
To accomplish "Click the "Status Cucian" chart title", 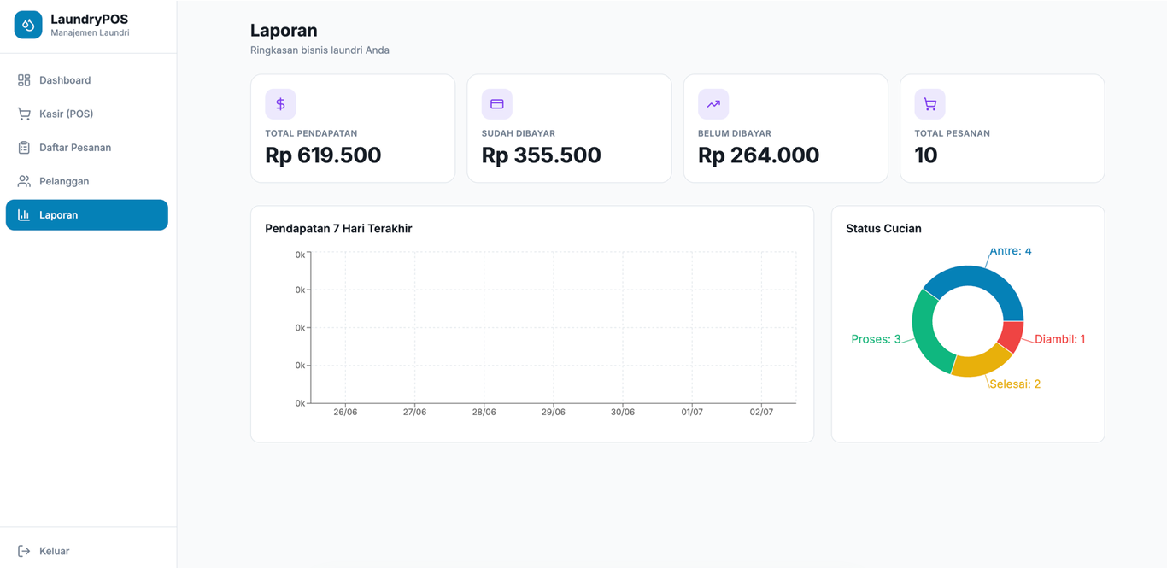I will (x=883, y=228).
